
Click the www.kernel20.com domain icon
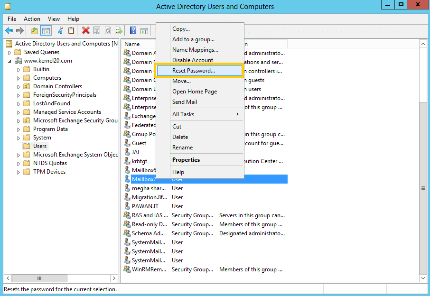(x=18, y=61)
